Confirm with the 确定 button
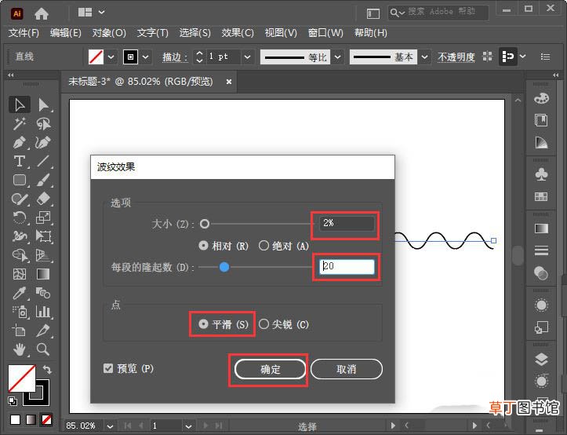Viewport: 567px width, 435px height. pyautogui.click(x=270, y=369)
